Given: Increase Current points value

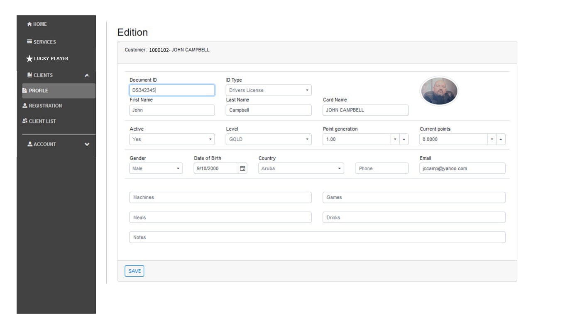Looking at the screenshot, I should point(501,139).
